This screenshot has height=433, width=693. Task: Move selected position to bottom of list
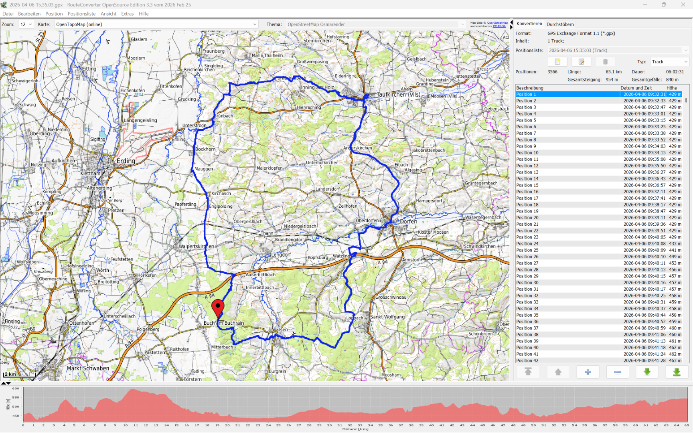pos(677,372)
